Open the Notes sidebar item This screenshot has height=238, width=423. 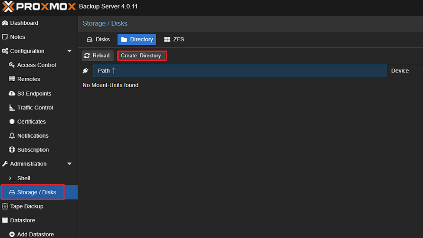(x=17, y=37)
